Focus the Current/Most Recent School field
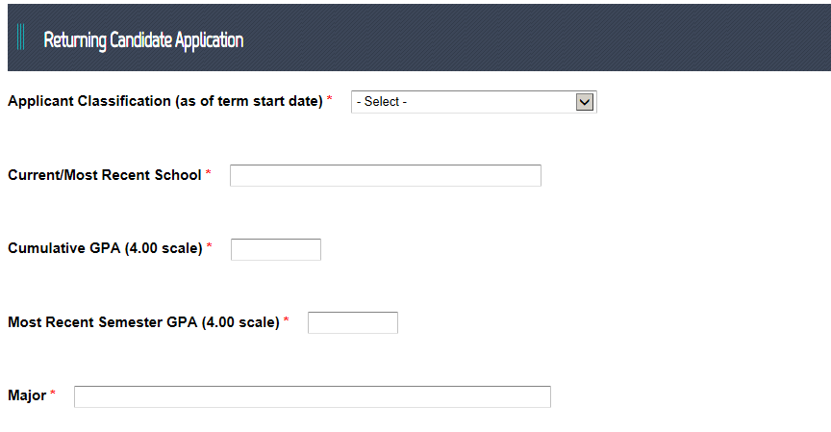This screenshot has width=831, height=432. tap(385, 175)
